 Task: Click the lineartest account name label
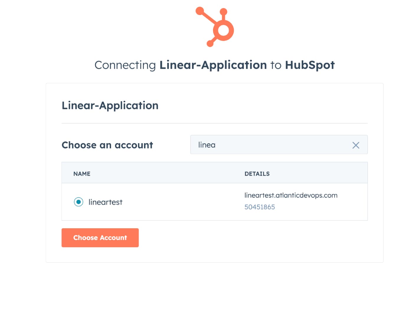pos(105,202)
